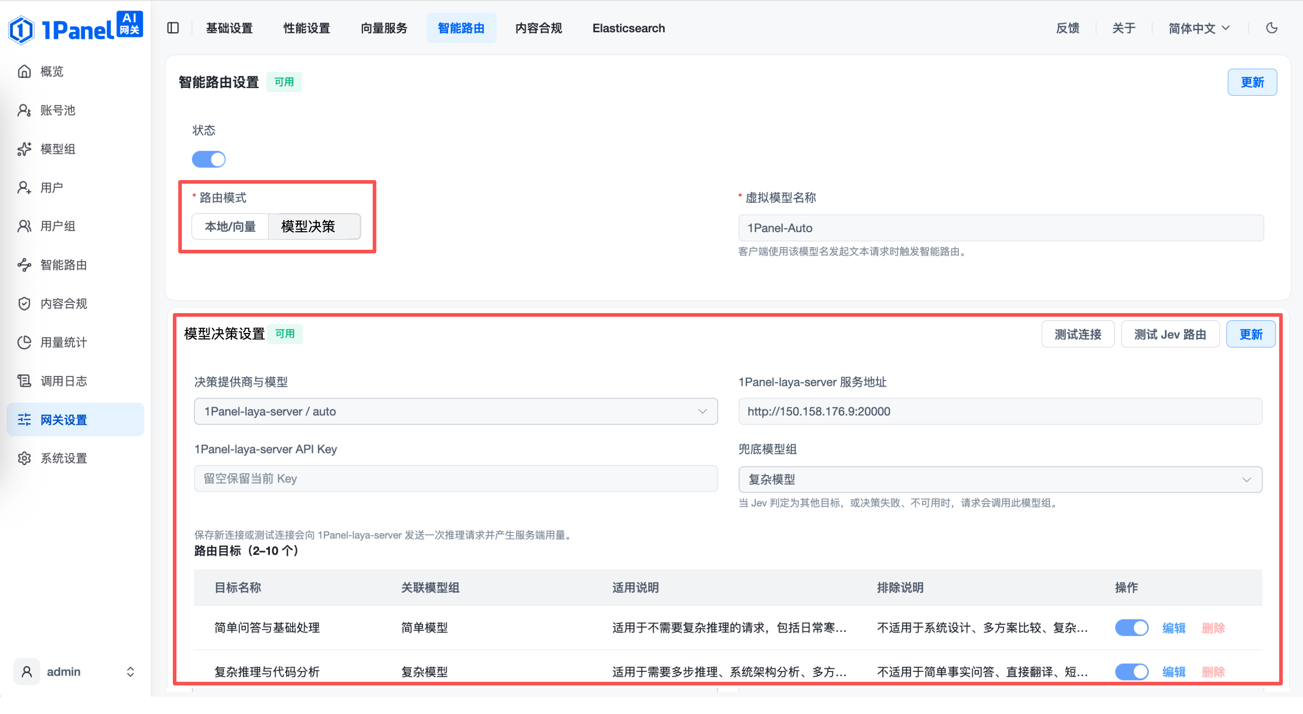Focus the 1Panel-laya-server API Key field

(456, 479)
